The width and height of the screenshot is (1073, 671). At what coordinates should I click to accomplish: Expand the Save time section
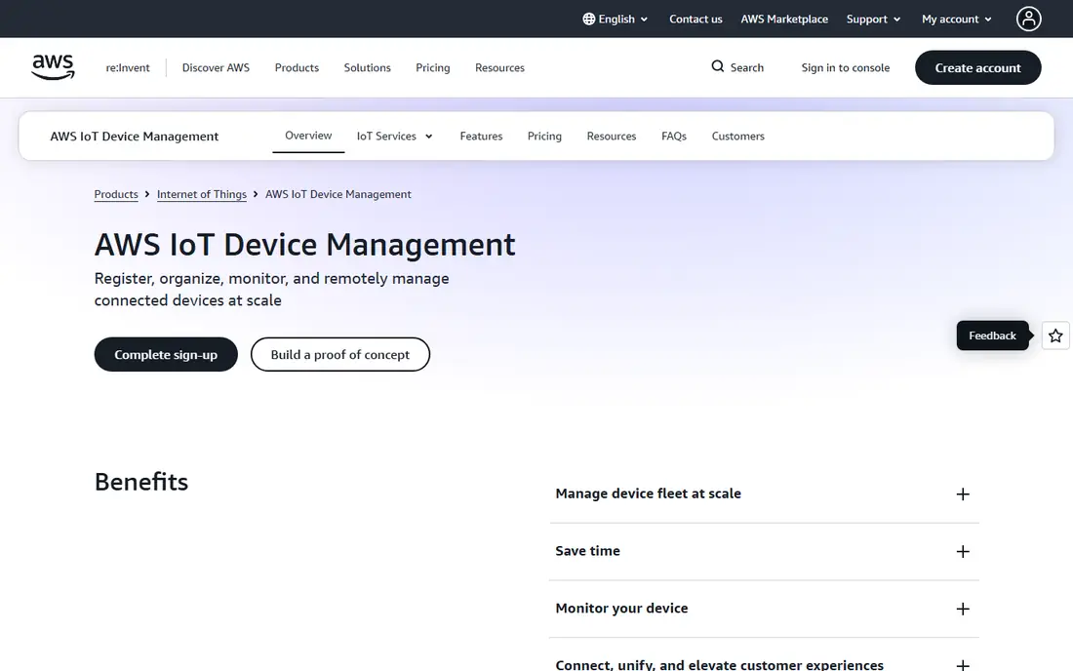764,551
